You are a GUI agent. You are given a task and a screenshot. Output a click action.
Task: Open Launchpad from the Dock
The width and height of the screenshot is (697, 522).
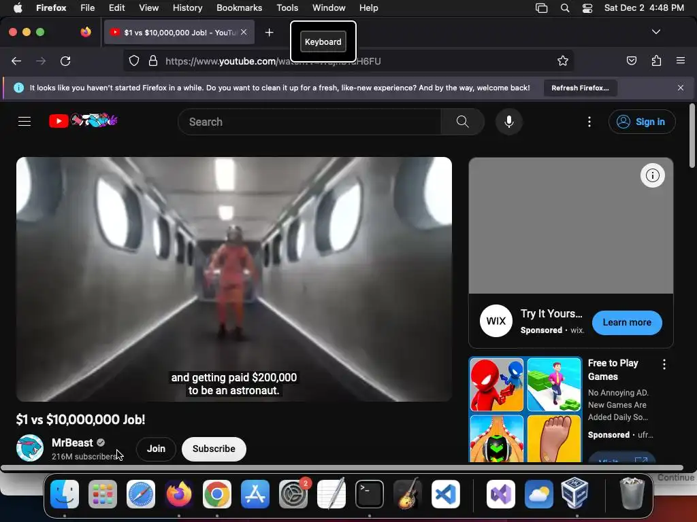103,493
